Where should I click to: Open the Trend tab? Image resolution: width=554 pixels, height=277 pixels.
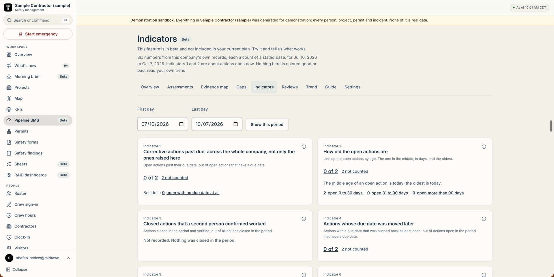click(311, 87)
